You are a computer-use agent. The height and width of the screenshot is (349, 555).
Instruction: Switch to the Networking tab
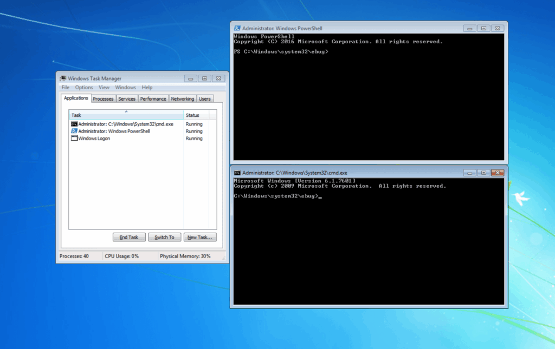click(x=183, y=99)
